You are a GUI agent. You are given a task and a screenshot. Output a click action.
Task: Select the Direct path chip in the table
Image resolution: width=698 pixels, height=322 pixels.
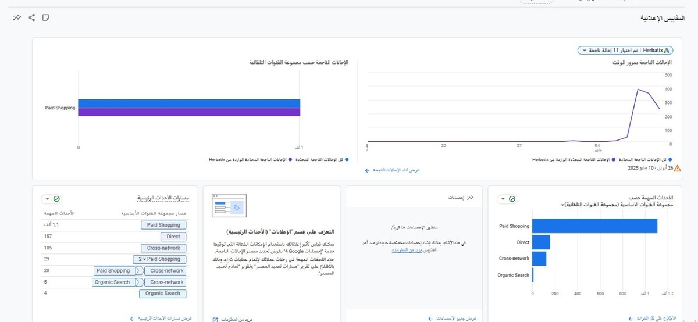pyautogui.click(x=173, y=237)
